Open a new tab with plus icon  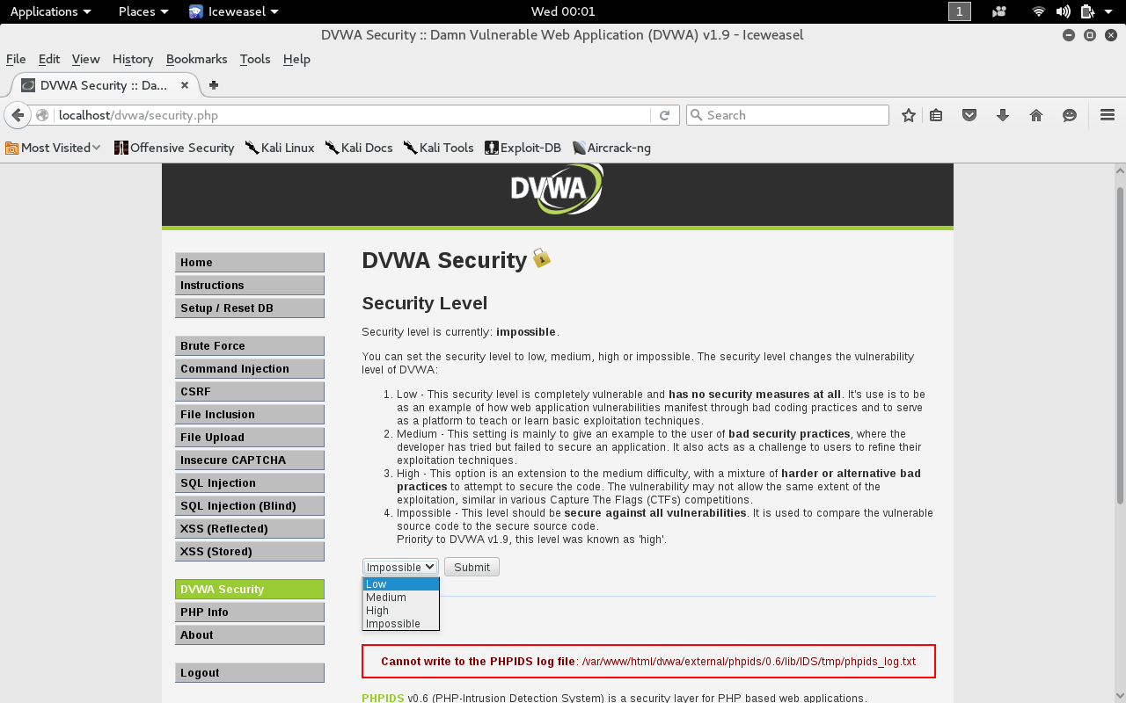213,85
